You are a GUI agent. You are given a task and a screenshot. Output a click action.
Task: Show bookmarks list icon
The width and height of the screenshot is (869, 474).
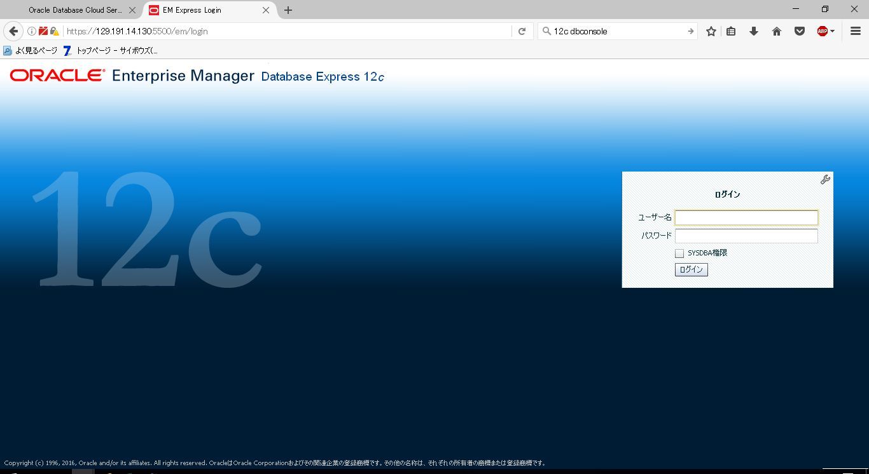click(x=731, y=31)
